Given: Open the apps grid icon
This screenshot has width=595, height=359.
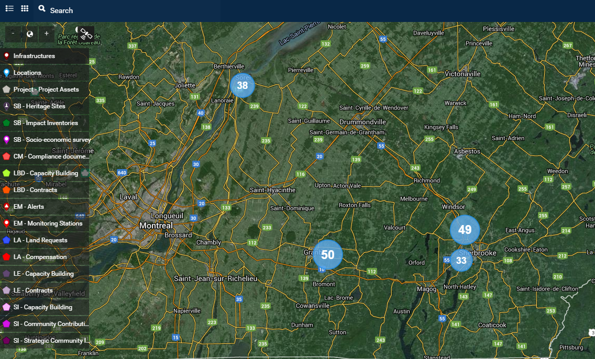Looking at the screenshot, I should click(x=25, y=8).
